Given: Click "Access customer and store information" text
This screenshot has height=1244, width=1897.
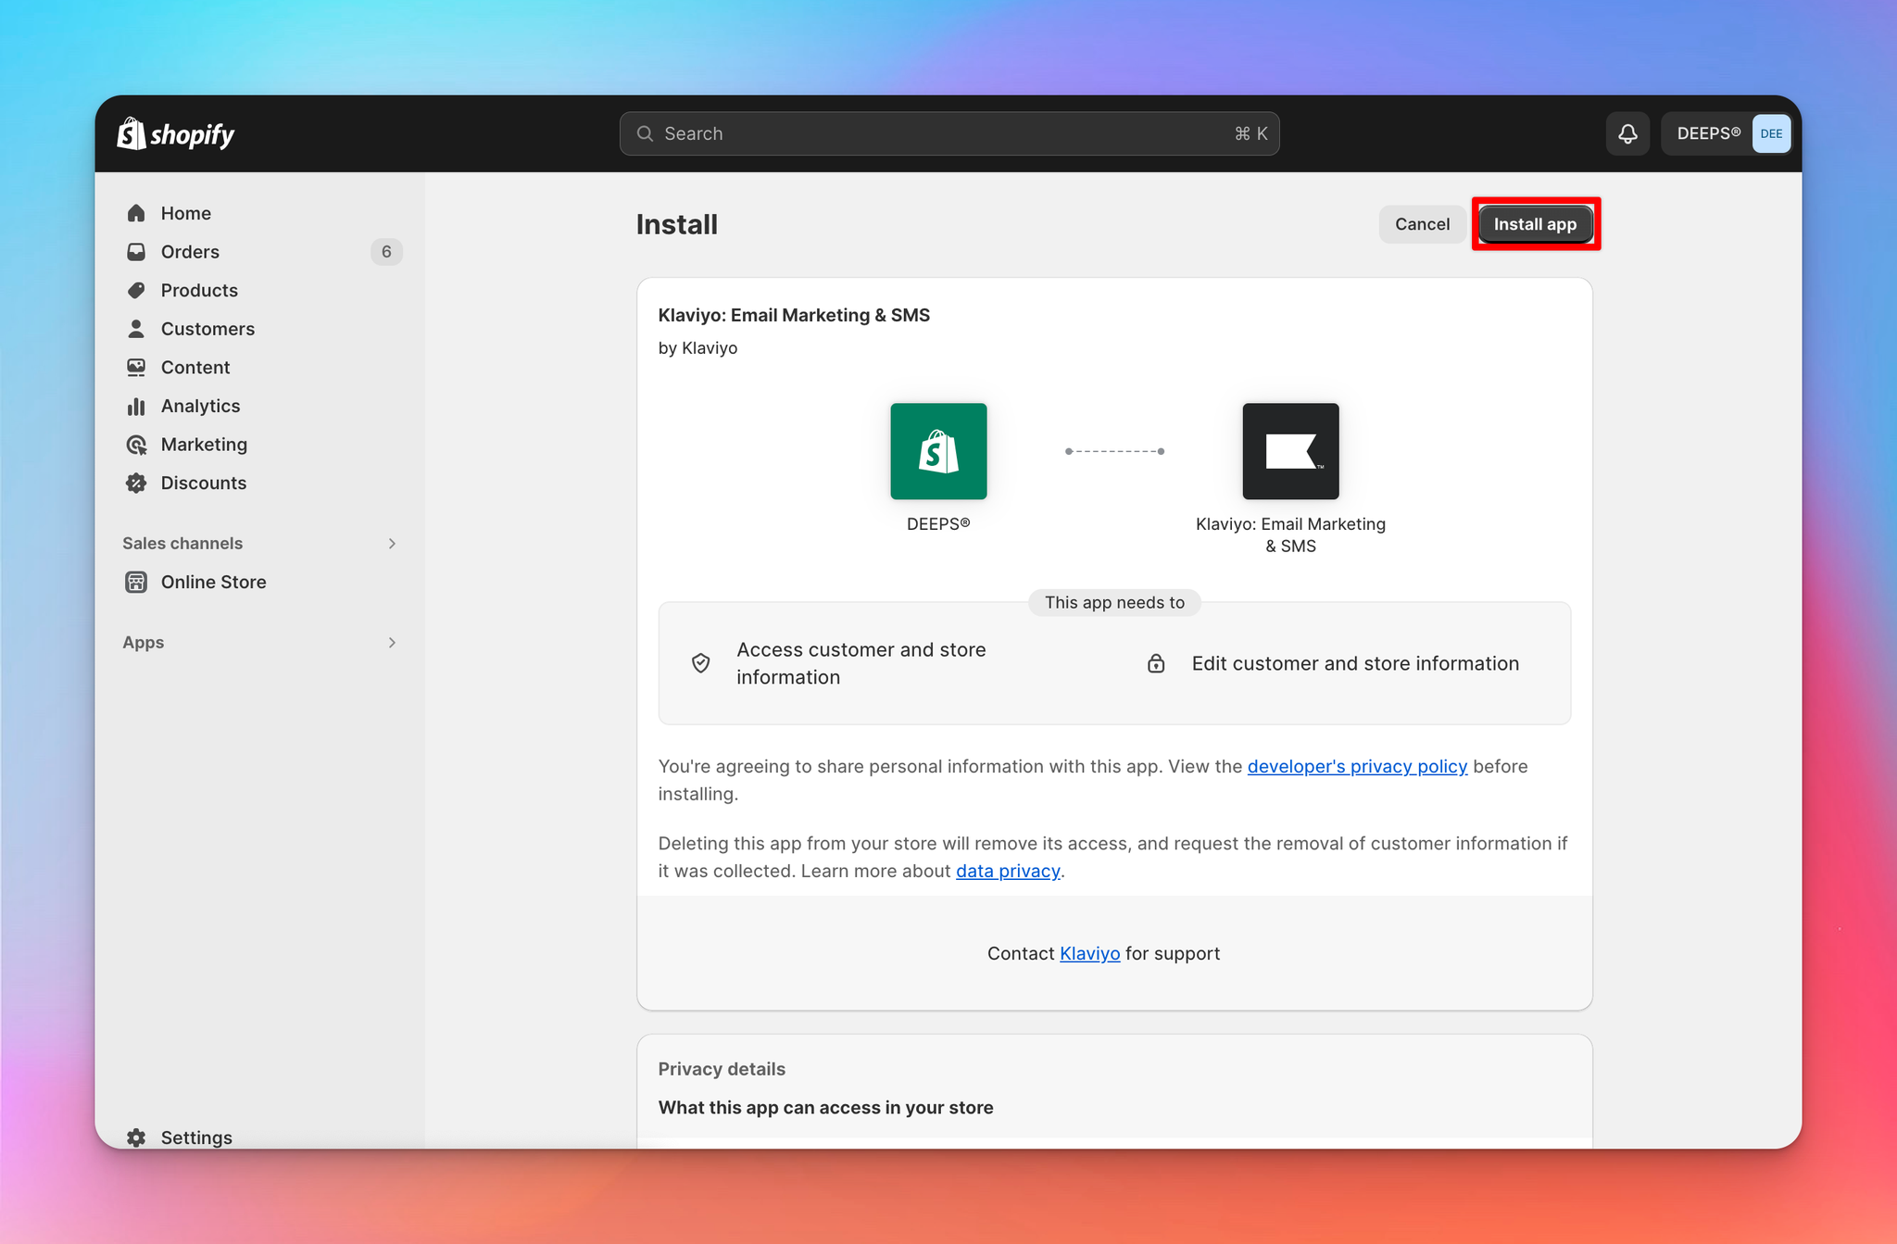Looking at the screenshot, I should 861,663.
